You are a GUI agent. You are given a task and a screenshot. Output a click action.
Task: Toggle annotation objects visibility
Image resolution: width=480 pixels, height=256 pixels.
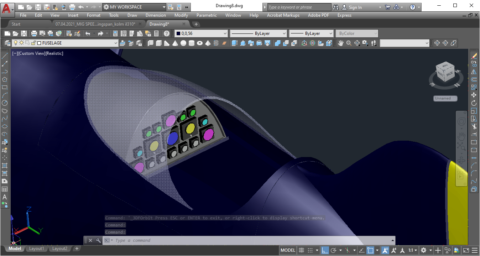[x=385, y=250]
